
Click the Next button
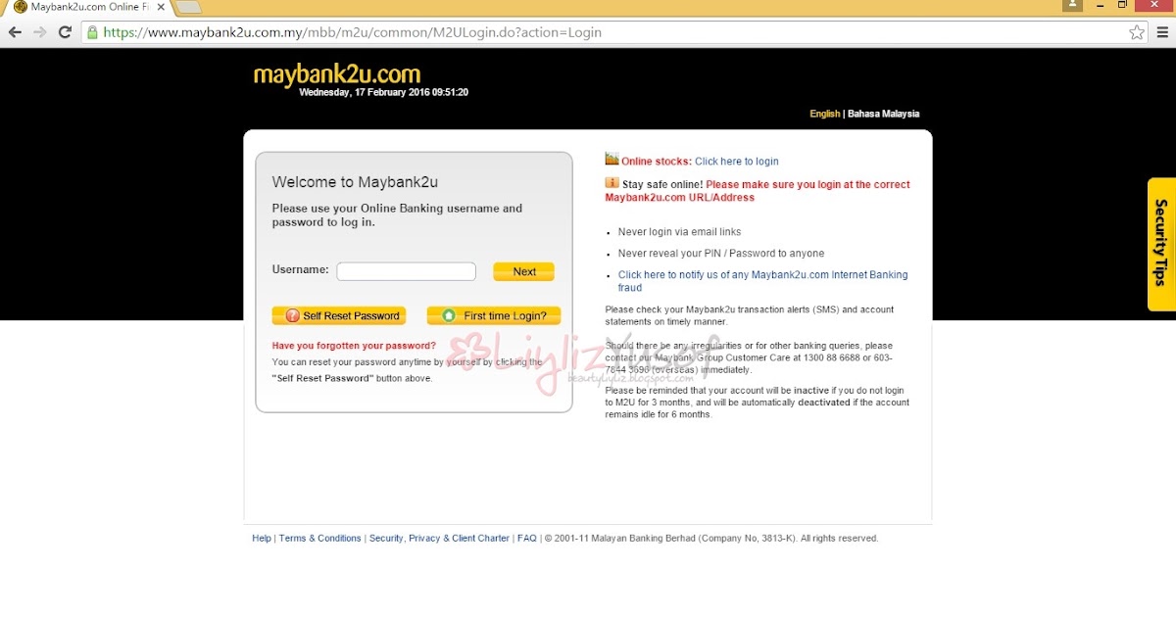tap(523, 271)
